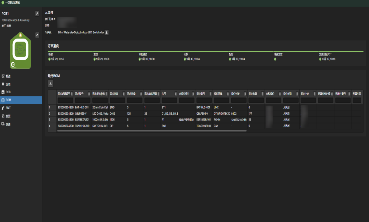Click the 快递 delivery icon in sidebar
This screenshot has width=369, height=222.
coord(3,124)
